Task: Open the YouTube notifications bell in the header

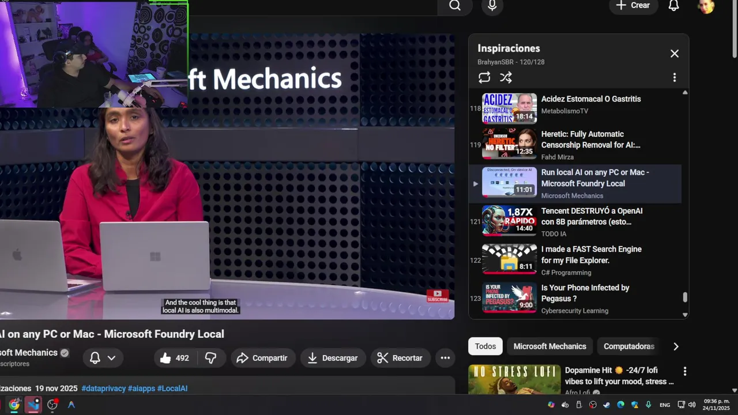Action: tap(673, 6)
